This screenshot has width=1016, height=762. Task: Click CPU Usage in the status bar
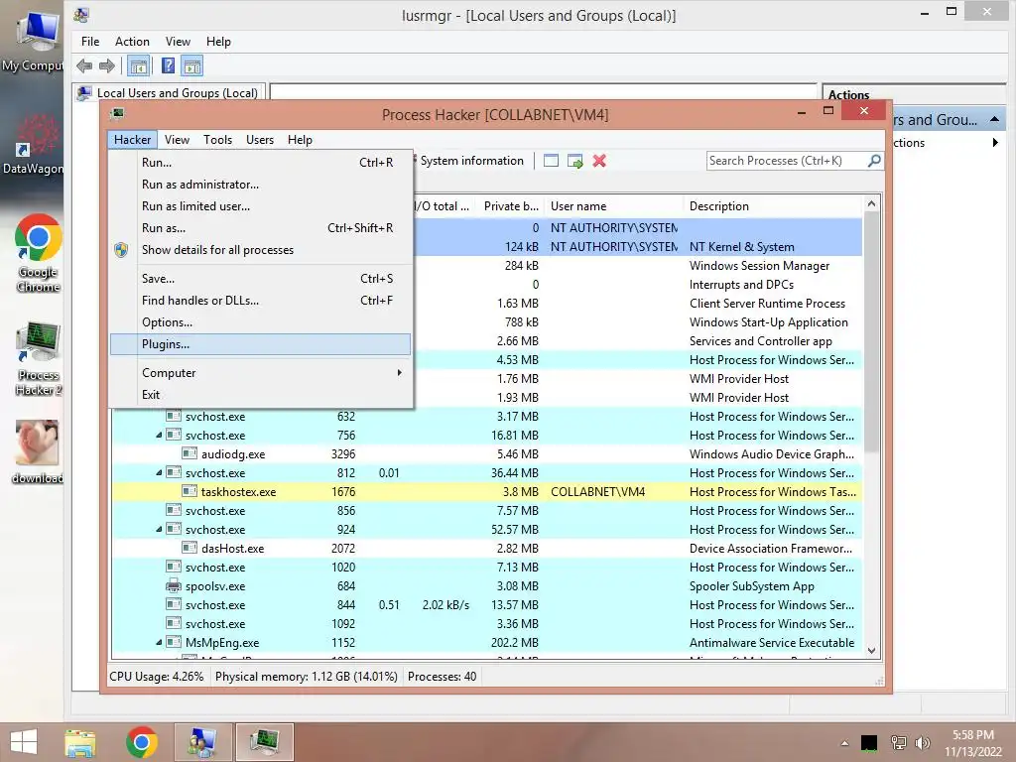156,677
